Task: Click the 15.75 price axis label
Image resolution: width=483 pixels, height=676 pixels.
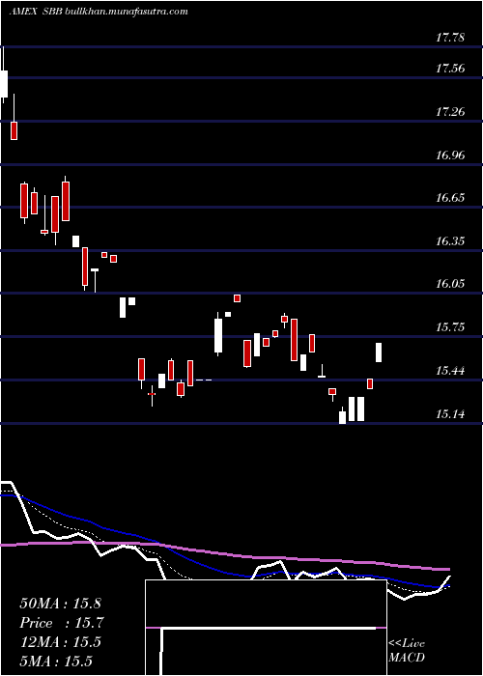Action: (x=450, y=327)
